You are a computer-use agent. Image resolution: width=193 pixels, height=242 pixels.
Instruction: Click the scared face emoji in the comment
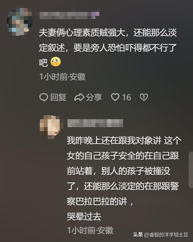(x=56, y=62)
